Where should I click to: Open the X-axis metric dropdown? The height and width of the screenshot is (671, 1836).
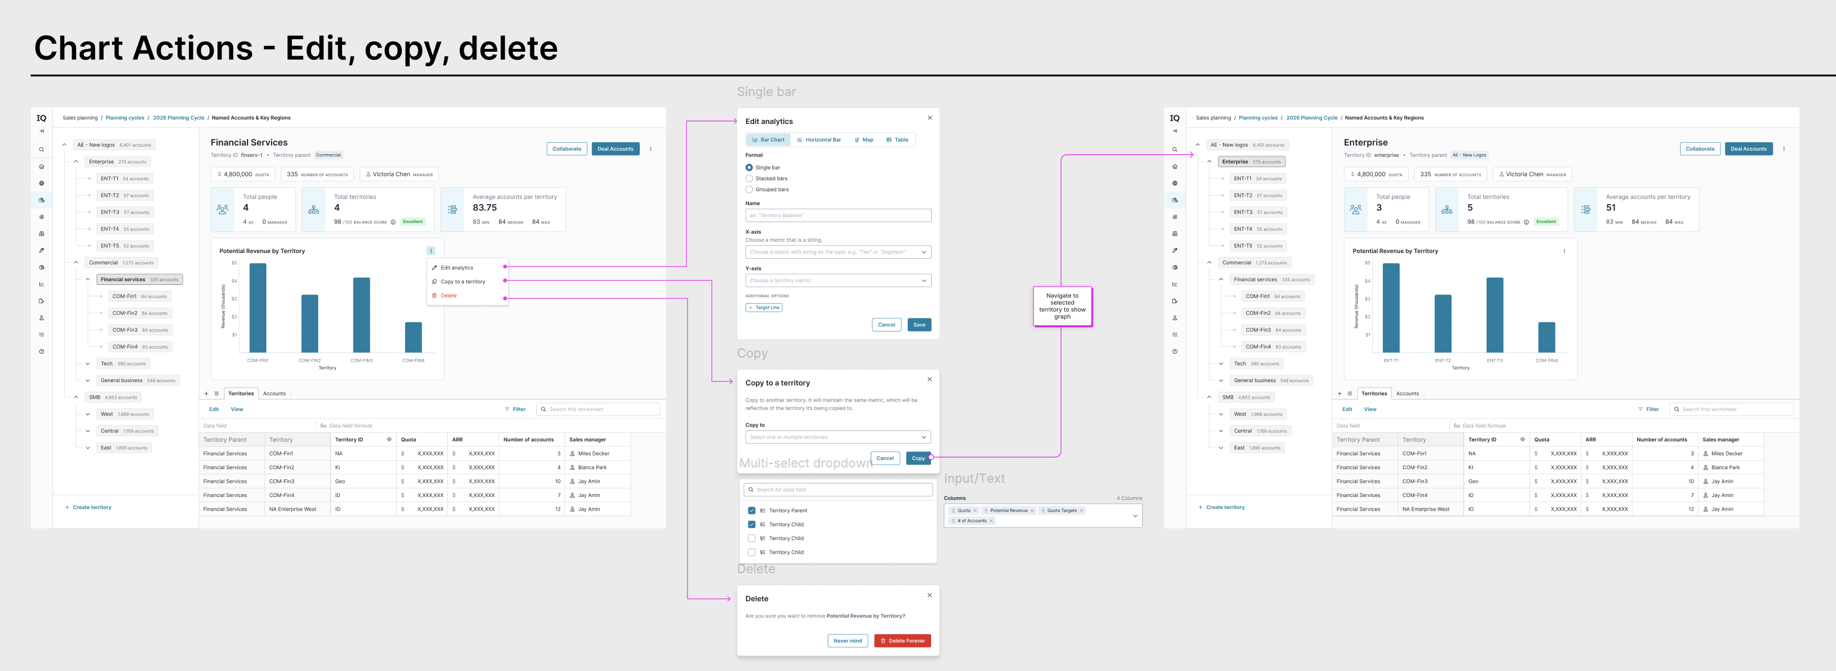(838, 252)
